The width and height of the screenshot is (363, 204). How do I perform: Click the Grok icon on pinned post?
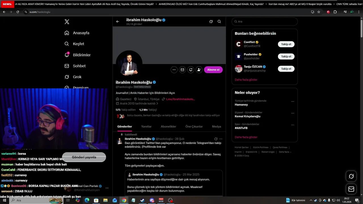coord(216,139)
